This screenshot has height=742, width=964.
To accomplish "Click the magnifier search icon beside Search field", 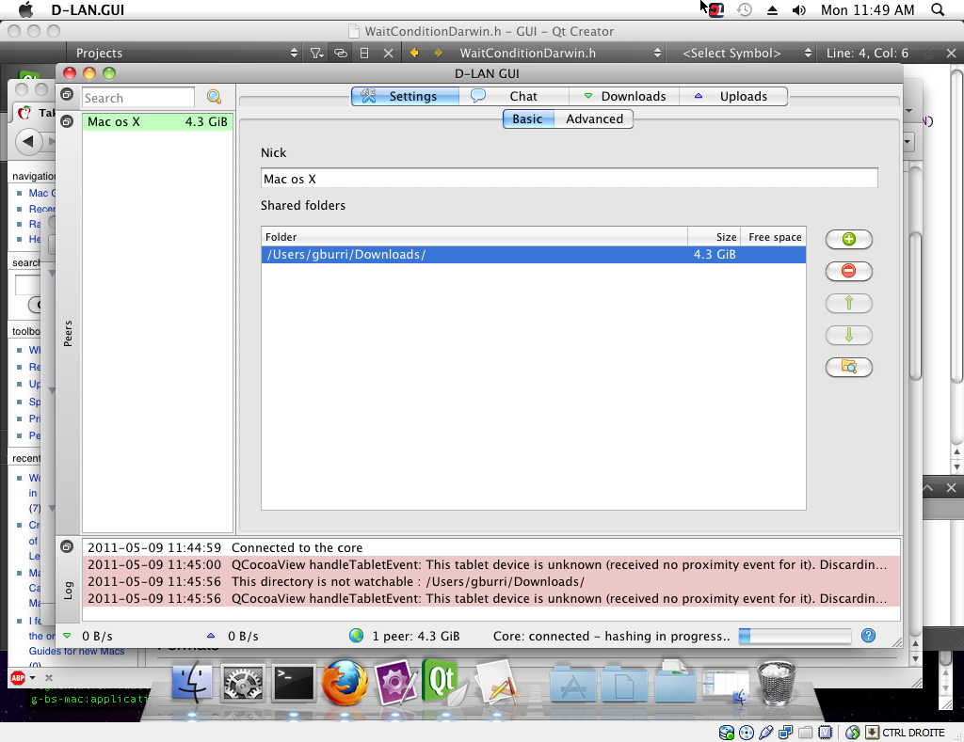I will [x=214, y=97].
